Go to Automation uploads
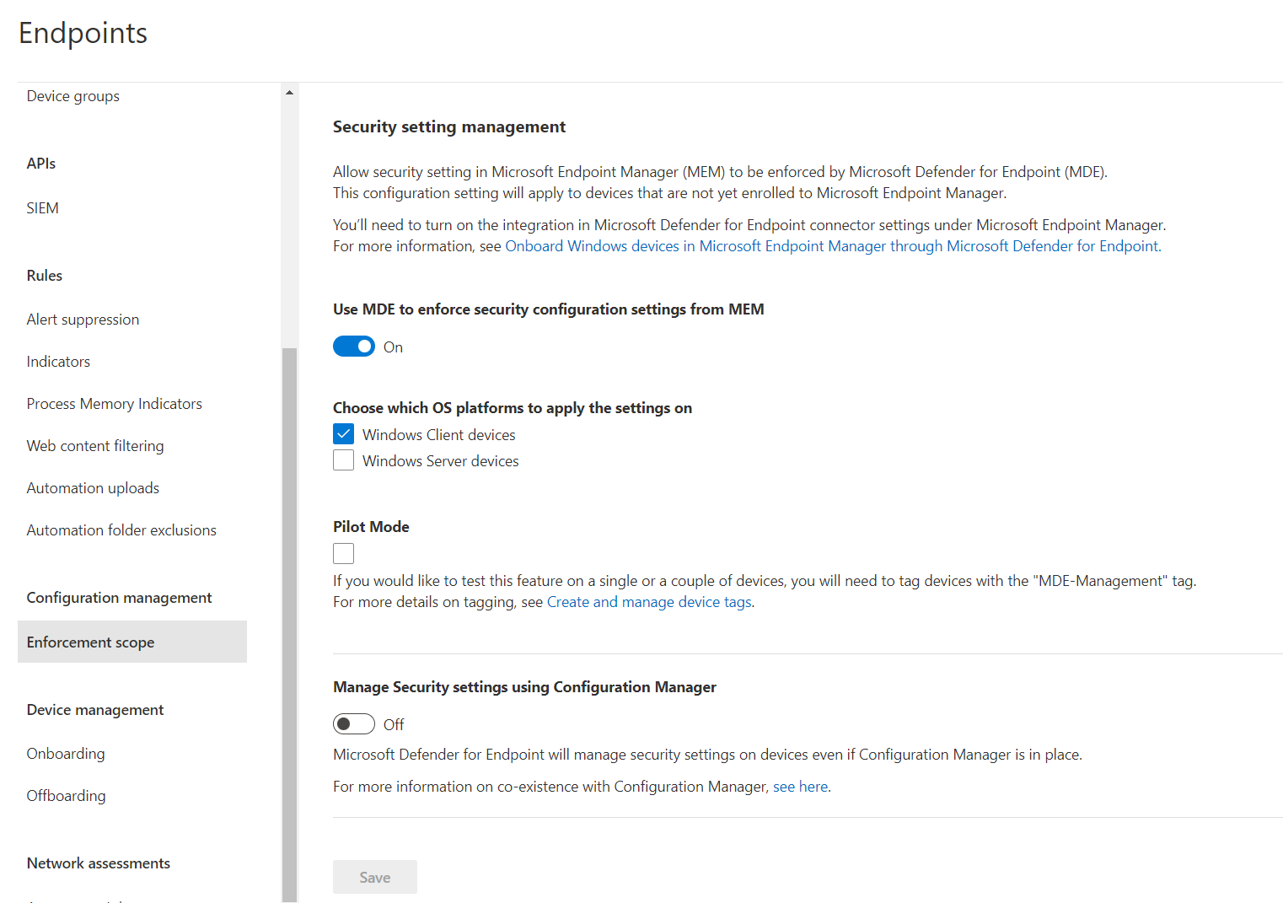1283x903 pixels. point(93,487)
